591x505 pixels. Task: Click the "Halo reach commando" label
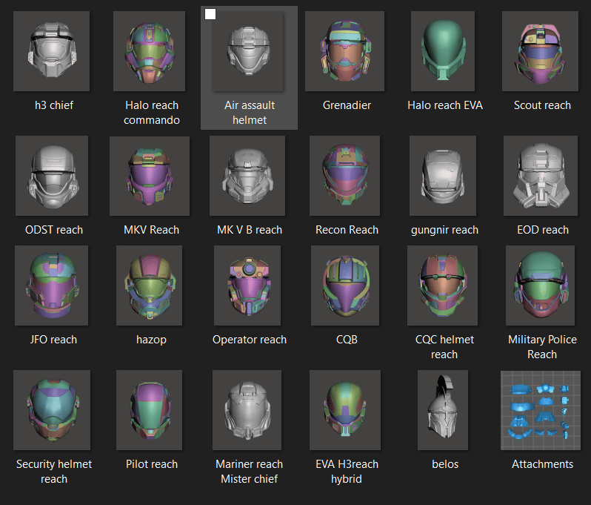click(x=152, y=113)
